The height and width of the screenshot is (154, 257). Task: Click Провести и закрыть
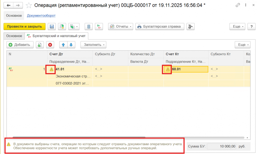pyautogui.click(x=24, y=27)
